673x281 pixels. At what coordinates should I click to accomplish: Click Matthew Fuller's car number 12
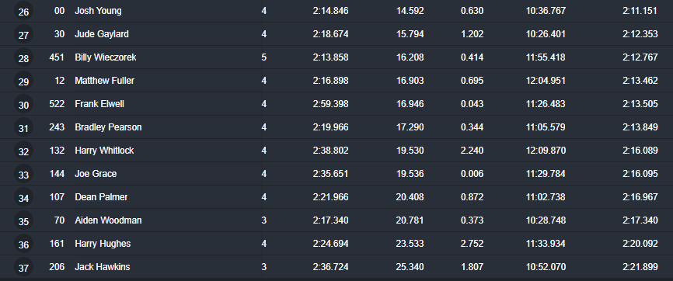60,81
